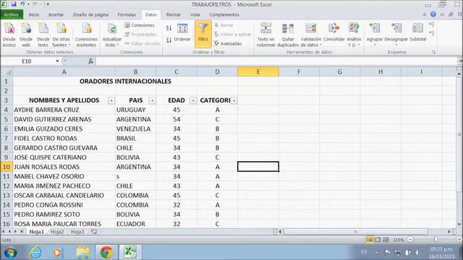Click the Undo arrow in quick access toolbar

(x=22, y=4)
